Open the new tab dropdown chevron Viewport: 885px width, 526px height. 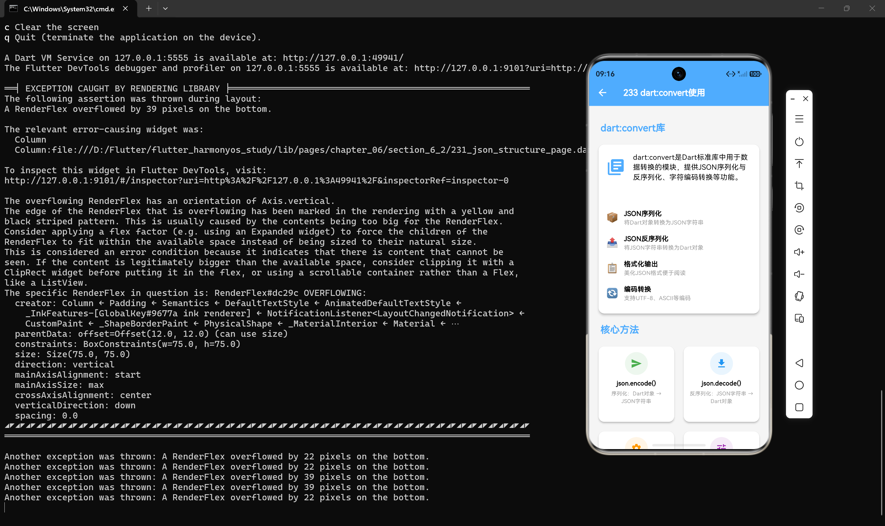[165, 9]
